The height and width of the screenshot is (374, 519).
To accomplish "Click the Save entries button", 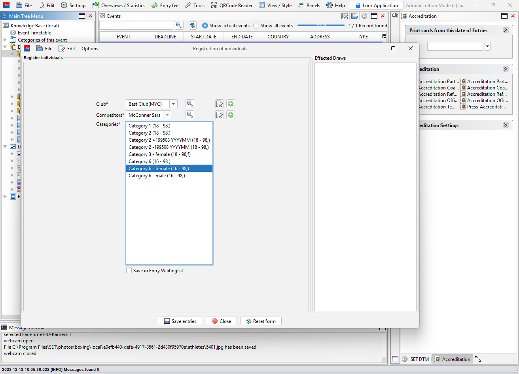I will 180,321.
